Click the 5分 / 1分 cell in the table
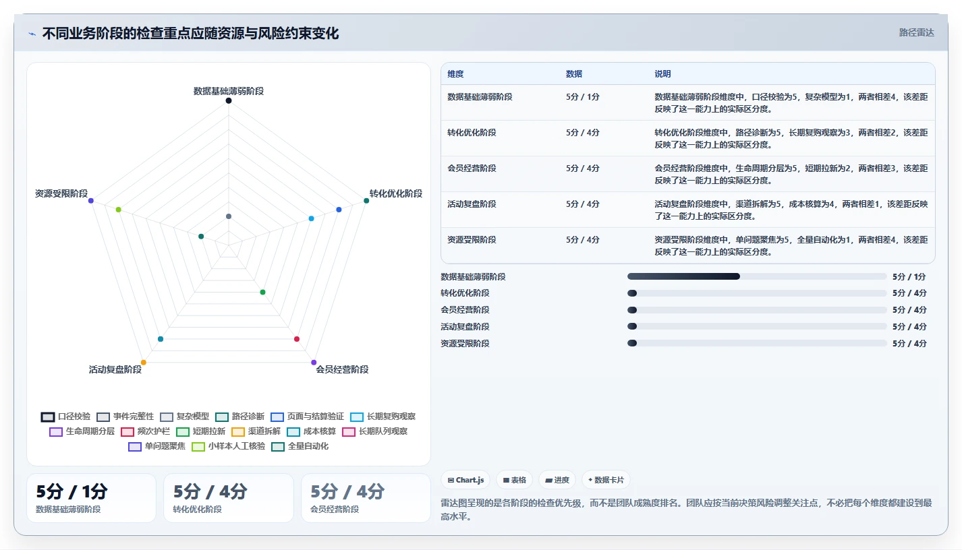 click(x=582, y=97)
